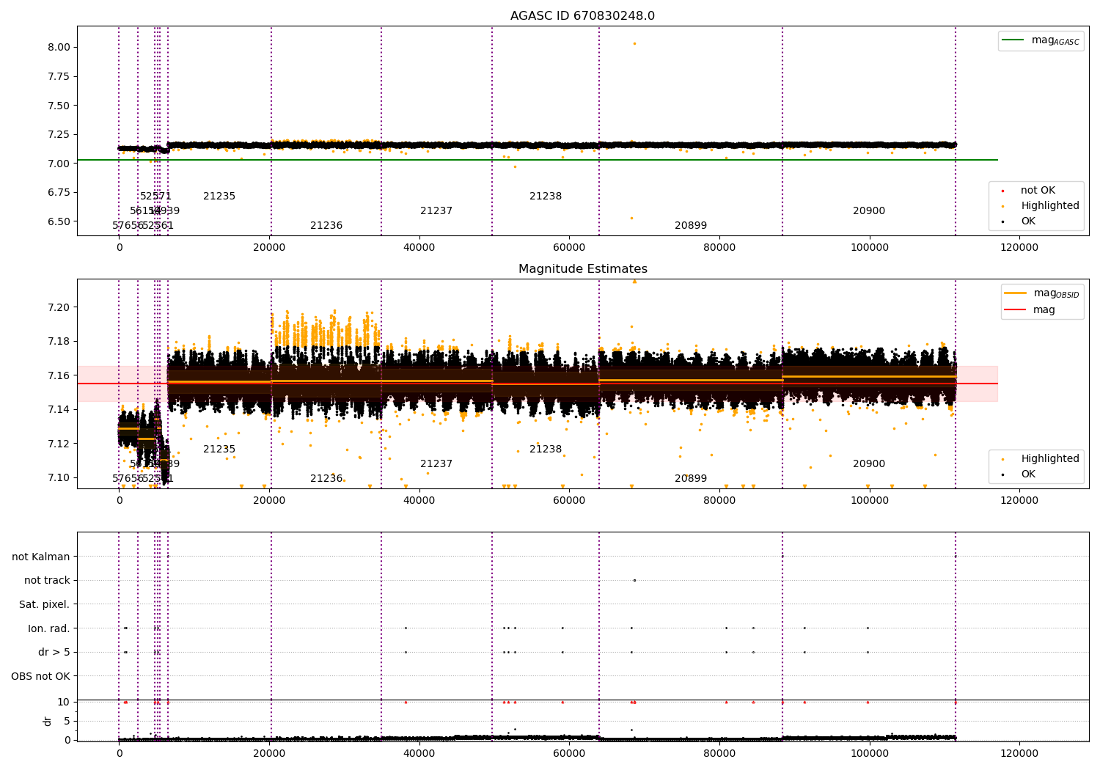Viewport: 1100px width, 770px height.
Task: Click obsid label 21236 in Magnitude Estimates plot
Action: pos(326,479)
